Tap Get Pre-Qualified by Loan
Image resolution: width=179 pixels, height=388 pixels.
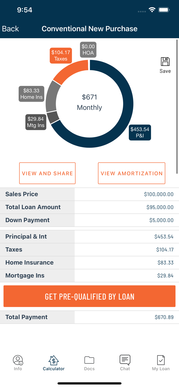[x=89, y=296]
